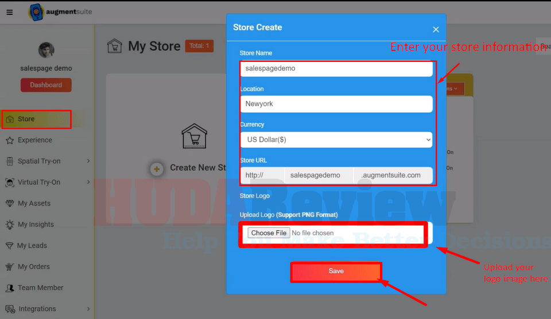This screenshot has height=319, width=551.
Task: Click the Store Name input field
Action: 336,69
